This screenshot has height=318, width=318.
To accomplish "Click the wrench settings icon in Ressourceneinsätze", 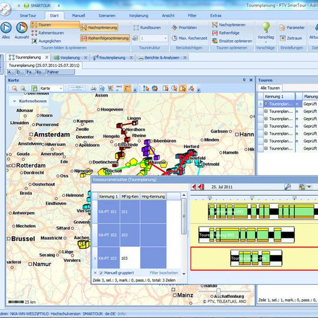I will tap(287, 187).
